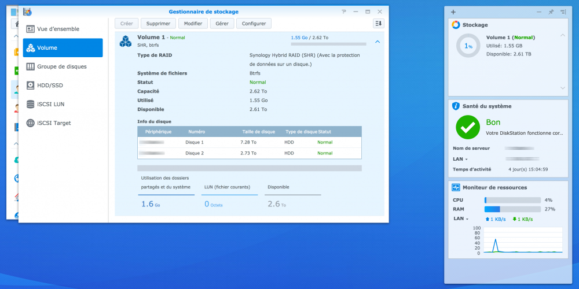The image size is (579, 289).
Task: Click the Moniteur de ressources icon
Action: 456,188
